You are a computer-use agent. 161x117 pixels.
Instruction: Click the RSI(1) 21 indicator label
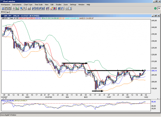click(8, 101)
